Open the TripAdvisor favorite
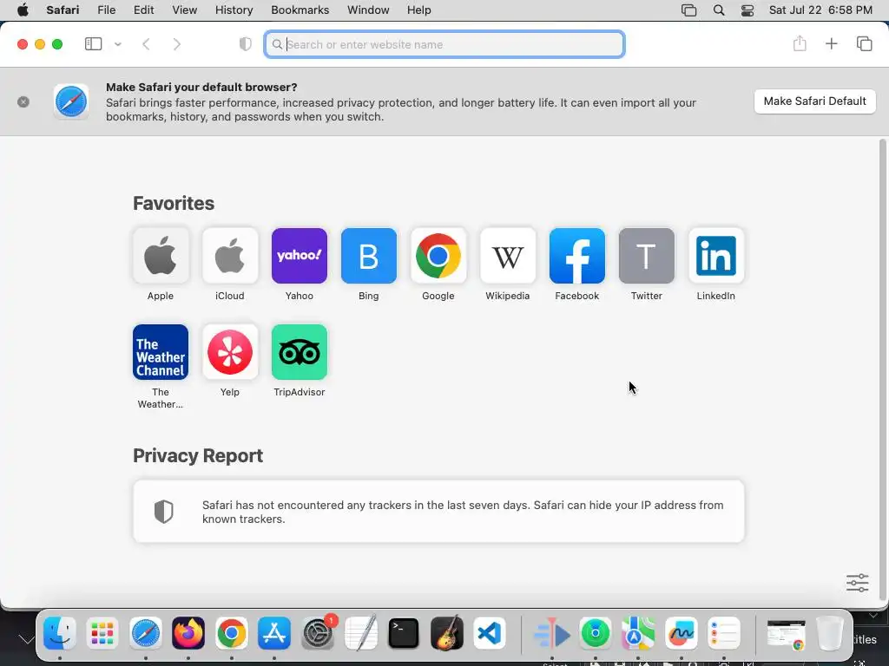This screenshot has height=666, width=889. tap(300, 352)
